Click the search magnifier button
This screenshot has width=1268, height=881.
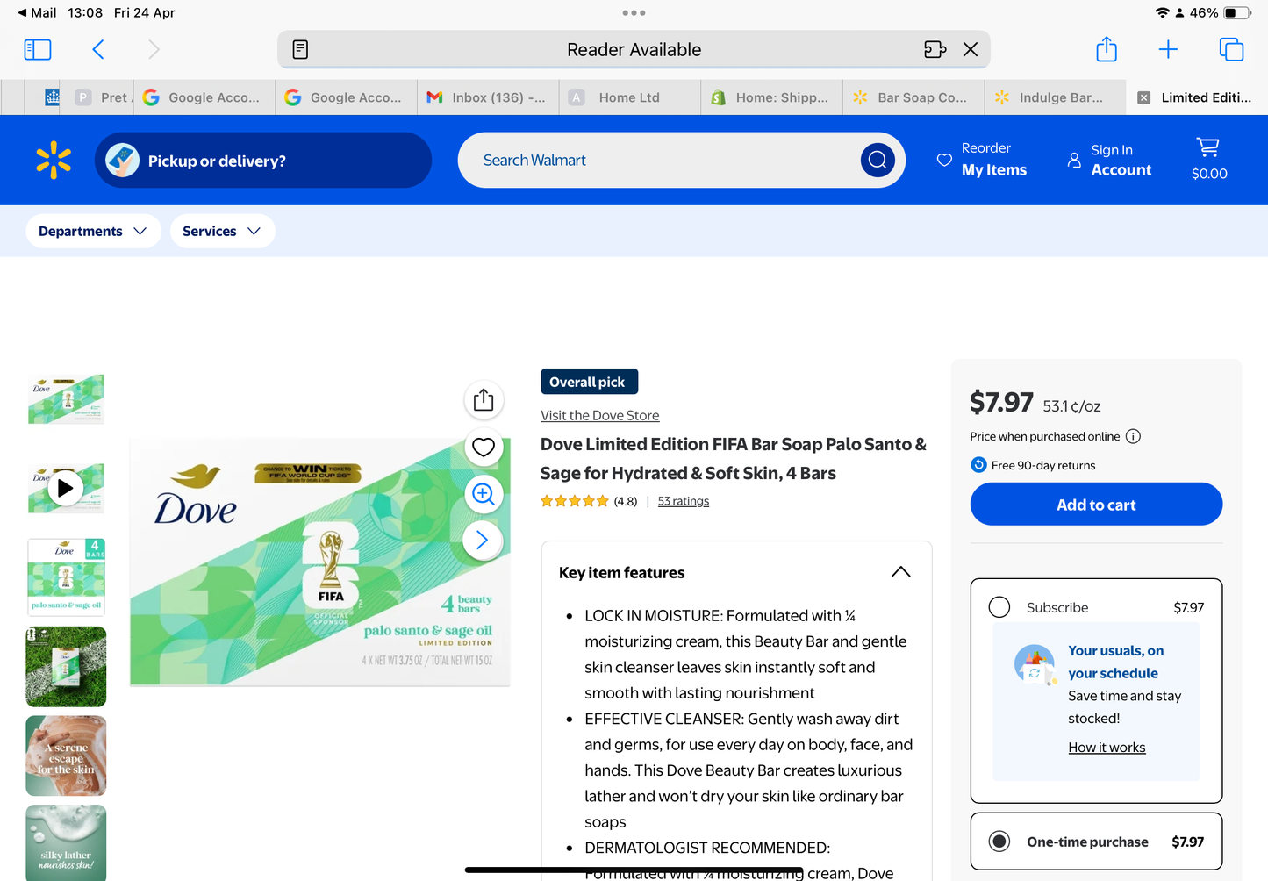click(878, 160)
